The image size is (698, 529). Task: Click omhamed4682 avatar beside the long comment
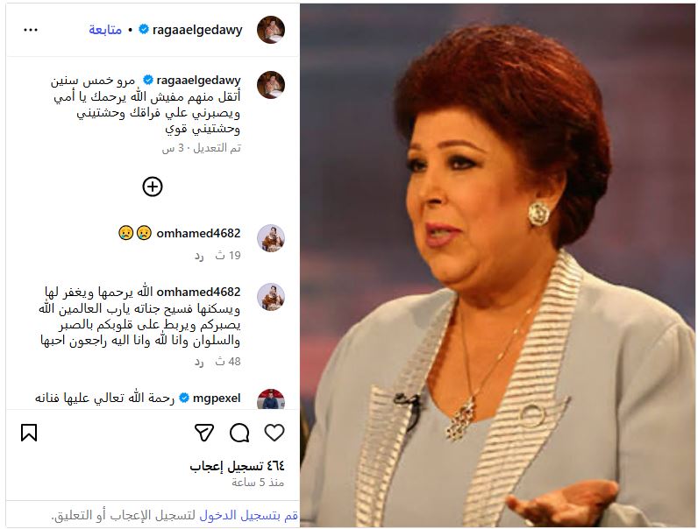271,297
